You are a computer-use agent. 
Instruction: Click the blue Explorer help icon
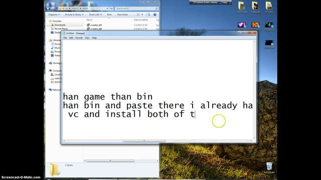click(x=155, y=14)
